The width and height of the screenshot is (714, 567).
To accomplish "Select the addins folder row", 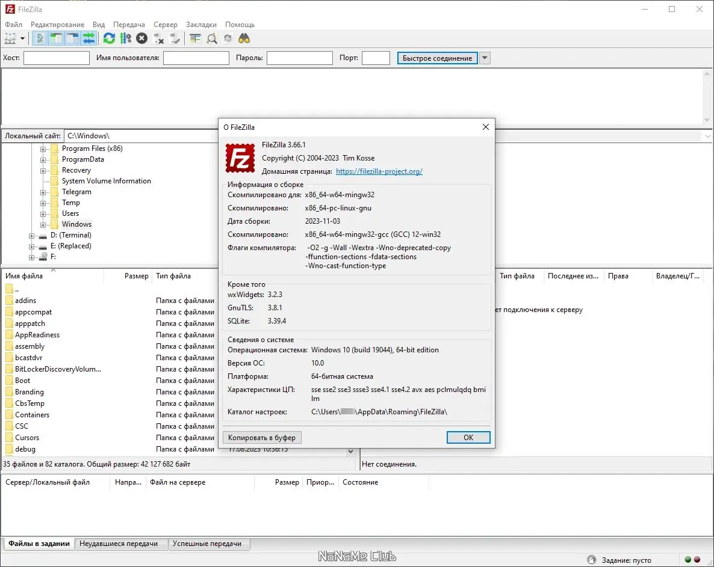I will (110, 301).
